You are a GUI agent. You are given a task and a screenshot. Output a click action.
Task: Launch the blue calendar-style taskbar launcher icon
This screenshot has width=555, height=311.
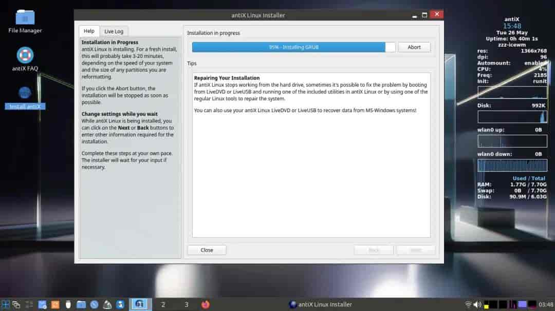pyautogui.click(x=42, y=304)
